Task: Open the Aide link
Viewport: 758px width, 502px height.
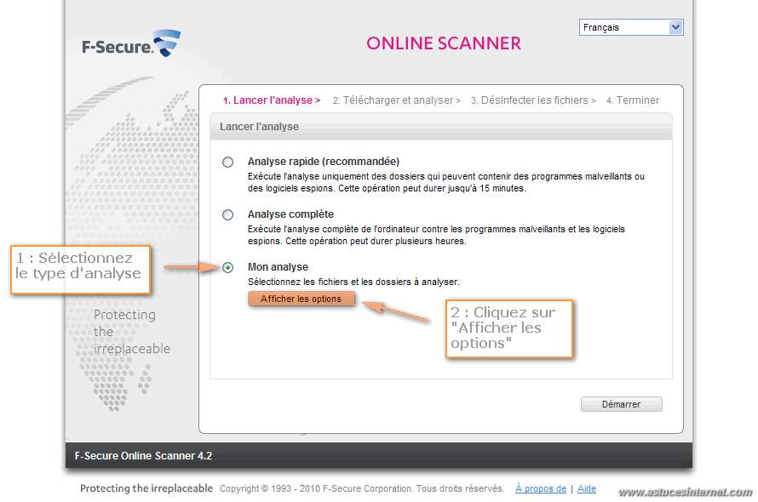Action: 587,488
